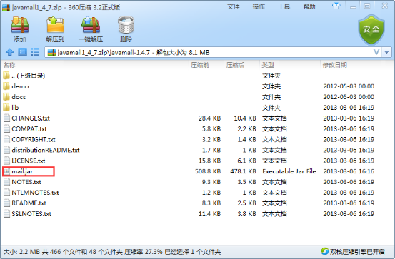Click the 一键解压 one-click extract icon
The image size is (395, 259).
click(91, 25)
